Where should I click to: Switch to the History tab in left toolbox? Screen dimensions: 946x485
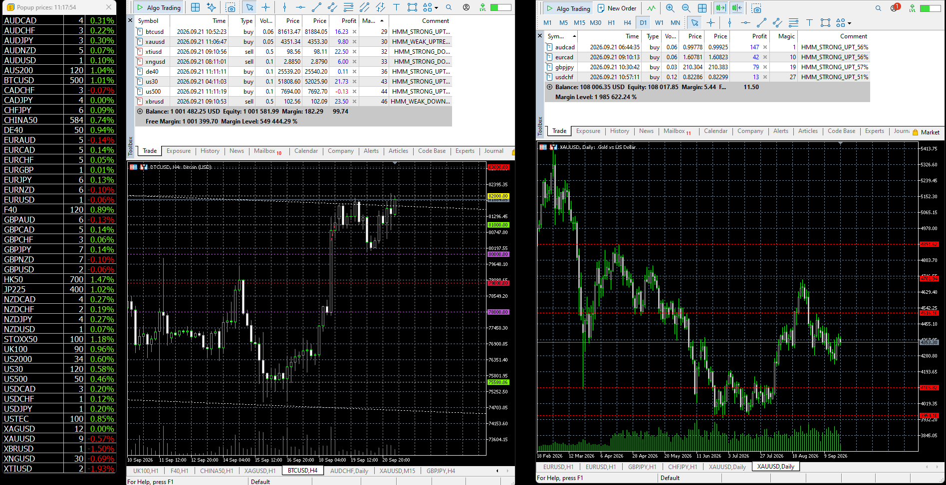[210, 151]
